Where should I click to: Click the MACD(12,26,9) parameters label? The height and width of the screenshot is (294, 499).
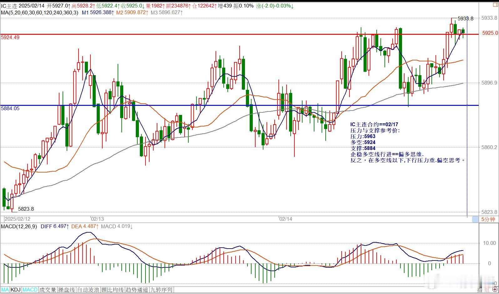[x=19, y=226]
